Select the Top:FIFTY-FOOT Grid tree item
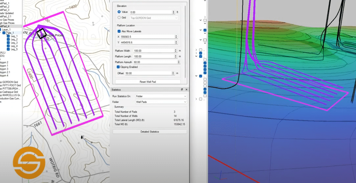Viewport: 356px width, 183px height. [x=11, y=85]
